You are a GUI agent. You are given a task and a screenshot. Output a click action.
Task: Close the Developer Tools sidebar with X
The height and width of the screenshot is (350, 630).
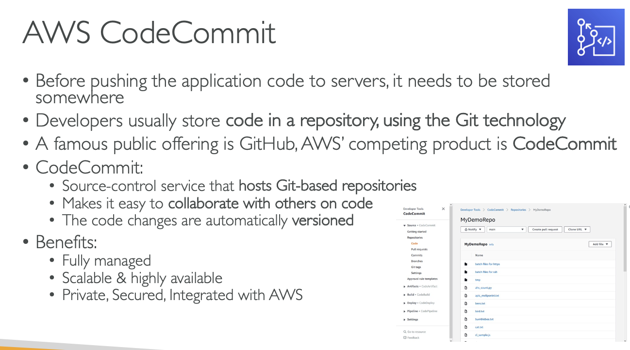tap(443, 209)
